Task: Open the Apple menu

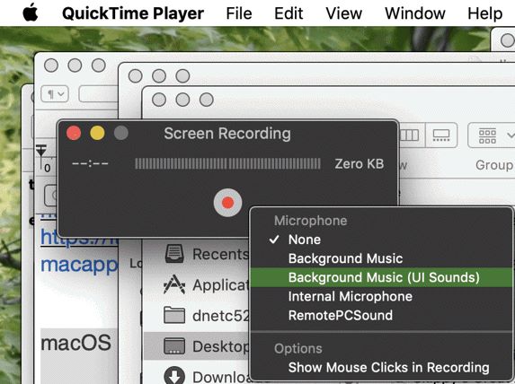Action: [x=31, y=13]
